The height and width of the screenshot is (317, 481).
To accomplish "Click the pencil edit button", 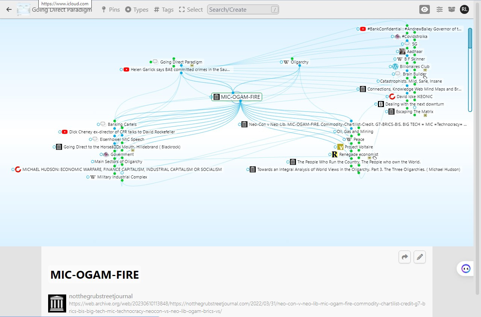I will [x=420, y=257].
